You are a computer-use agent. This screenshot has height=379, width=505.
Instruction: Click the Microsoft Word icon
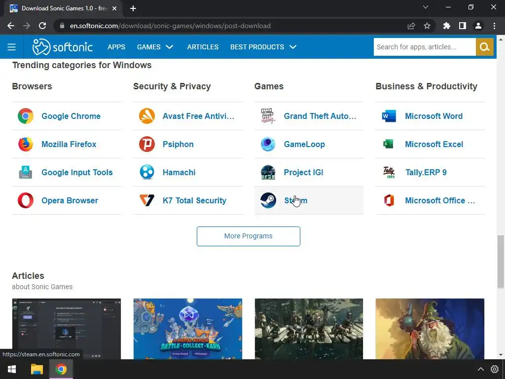pyautogui.click(x=389, y=116)
